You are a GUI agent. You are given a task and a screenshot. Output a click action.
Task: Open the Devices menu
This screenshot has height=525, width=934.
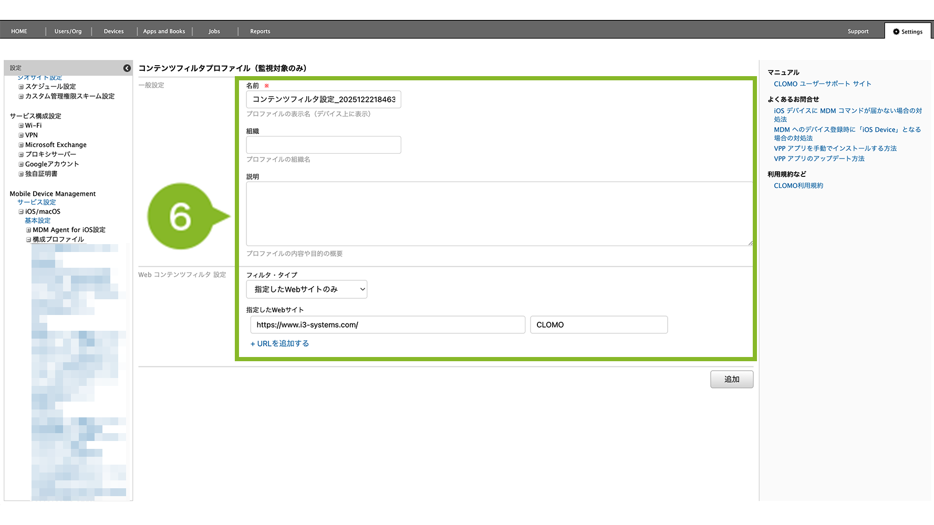pyautogui.click(x=113, y=31)
